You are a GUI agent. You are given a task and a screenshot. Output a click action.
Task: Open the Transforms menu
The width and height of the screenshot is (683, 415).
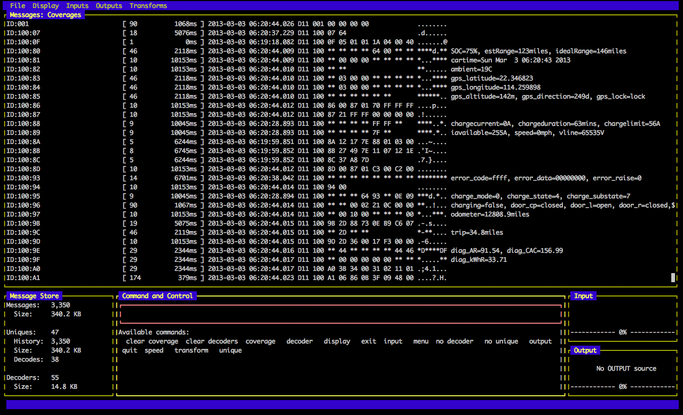pos(148,6)
